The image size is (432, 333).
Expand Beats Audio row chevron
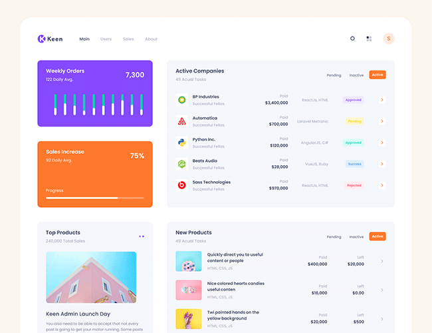[x=382, y=164]
